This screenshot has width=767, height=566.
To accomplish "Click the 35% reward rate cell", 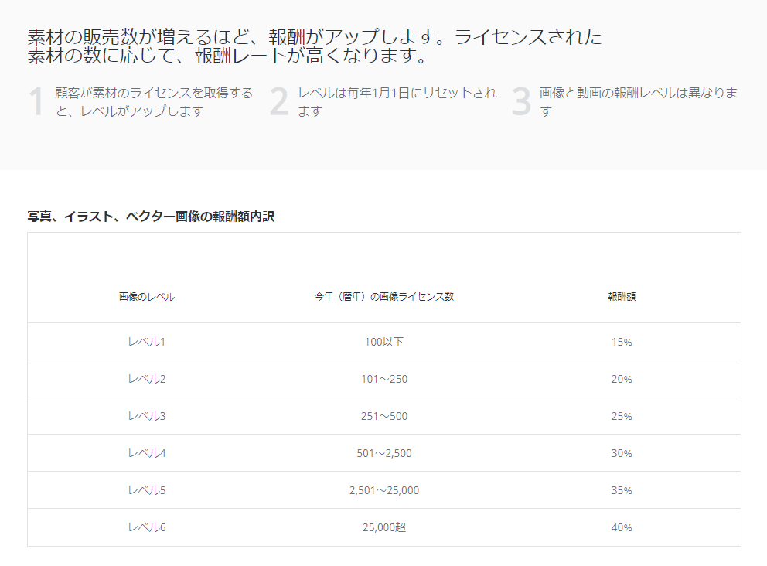I will point(622,490).
